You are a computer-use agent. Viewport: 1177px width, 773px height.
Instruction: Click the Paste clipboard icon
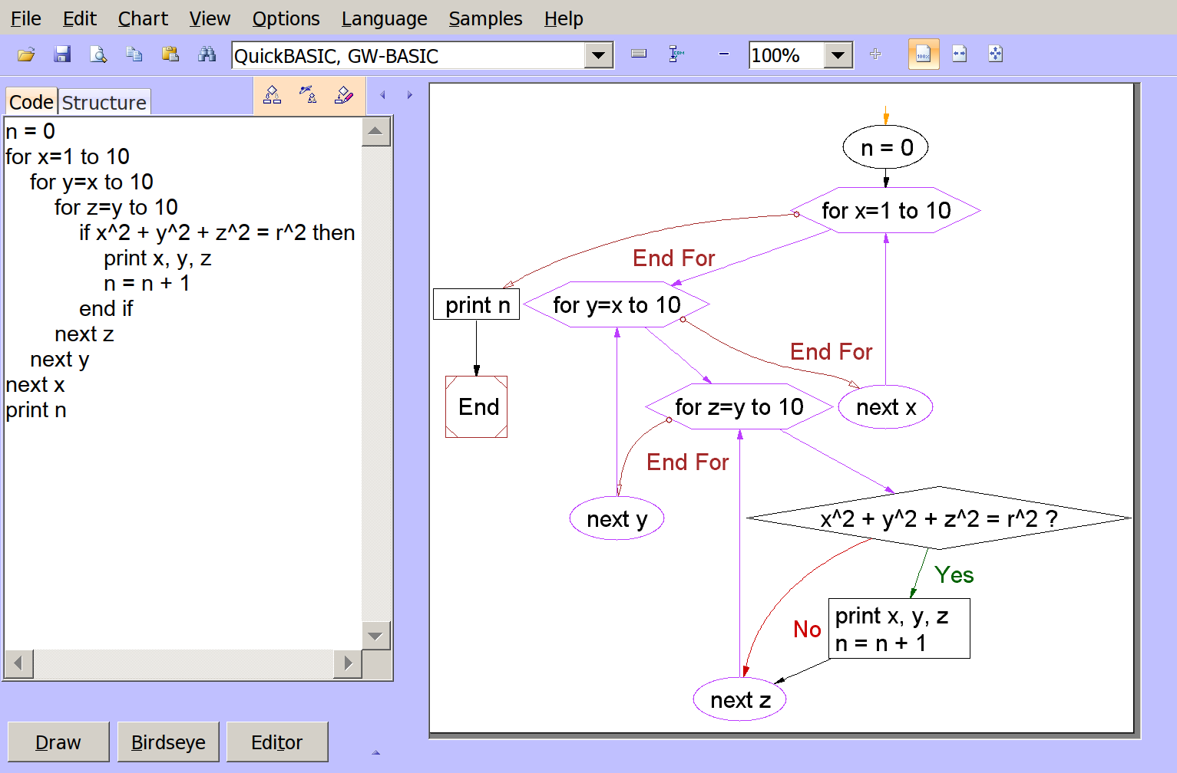tap(170, 54)
